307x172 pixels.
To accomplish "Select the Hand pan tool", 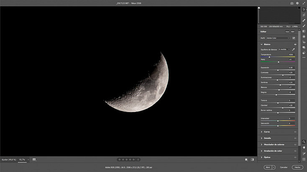I will tap(304, 147).
